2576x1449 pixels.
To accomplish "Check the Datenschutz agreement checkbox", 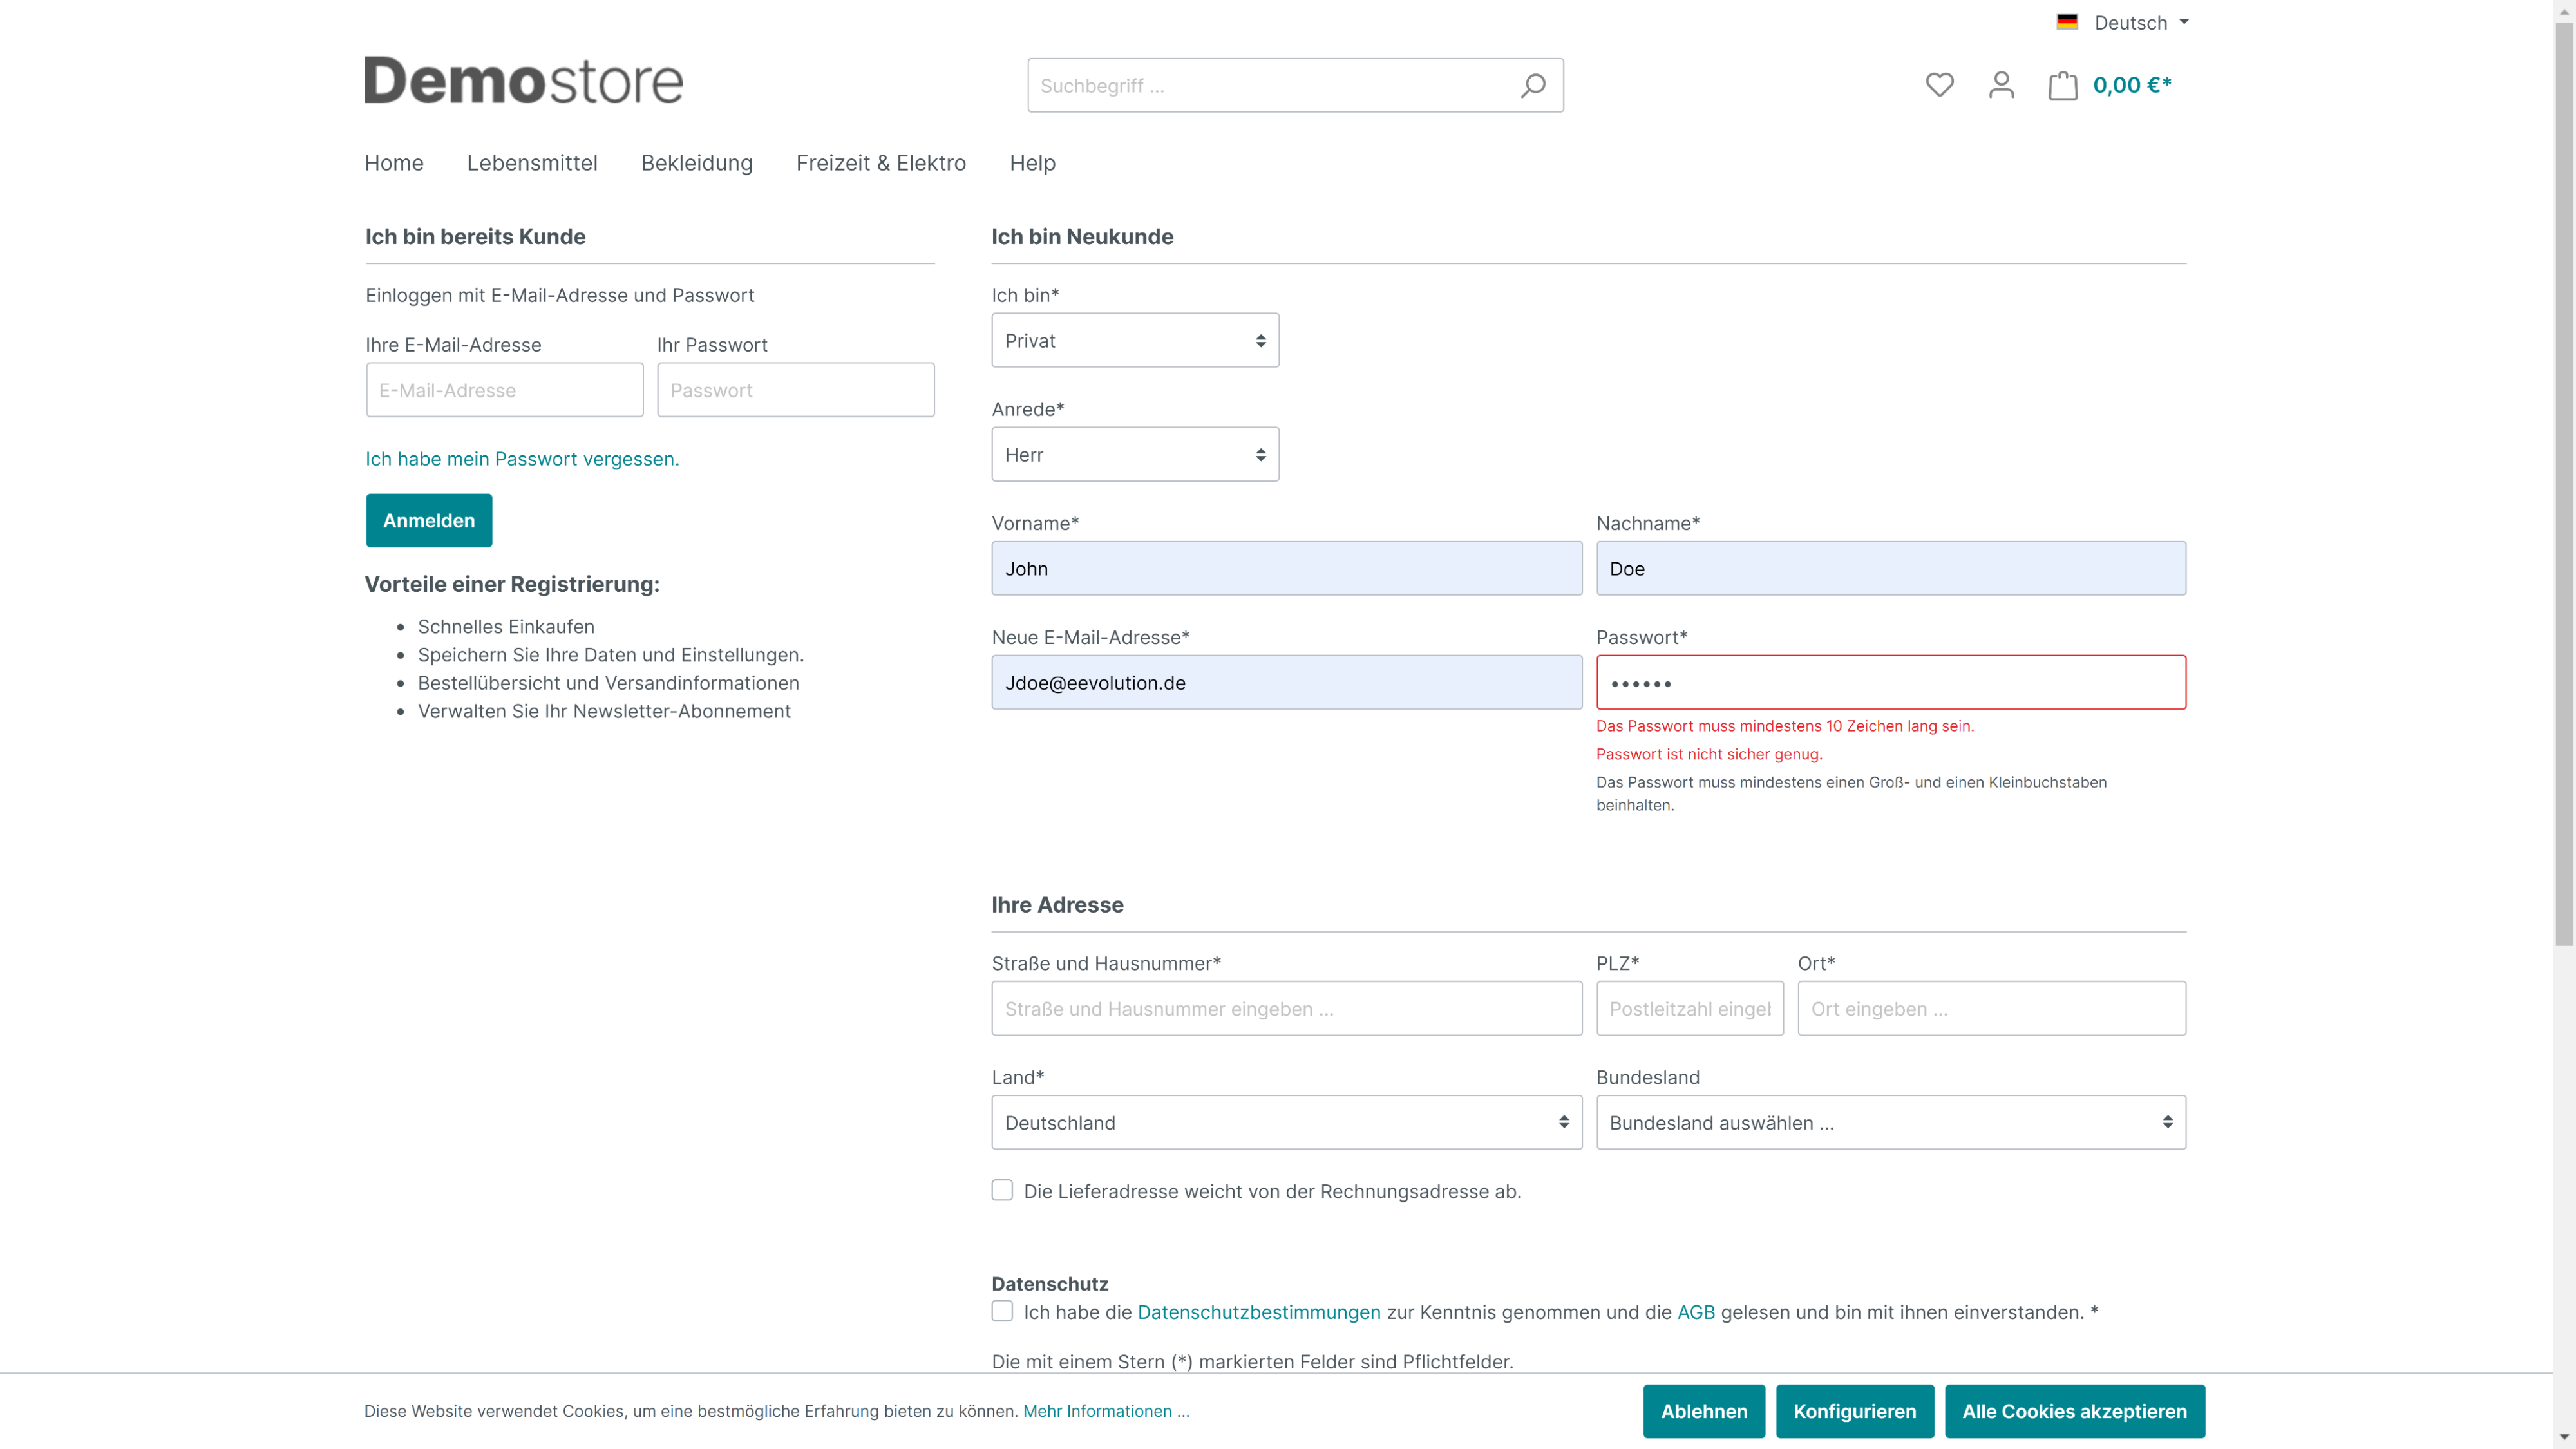I will click(1002, 1311).
